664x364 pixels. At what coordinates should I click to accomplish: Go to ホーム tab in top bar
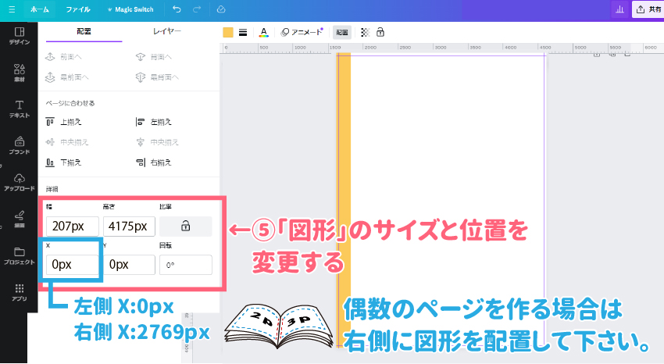tap(40, 9)
